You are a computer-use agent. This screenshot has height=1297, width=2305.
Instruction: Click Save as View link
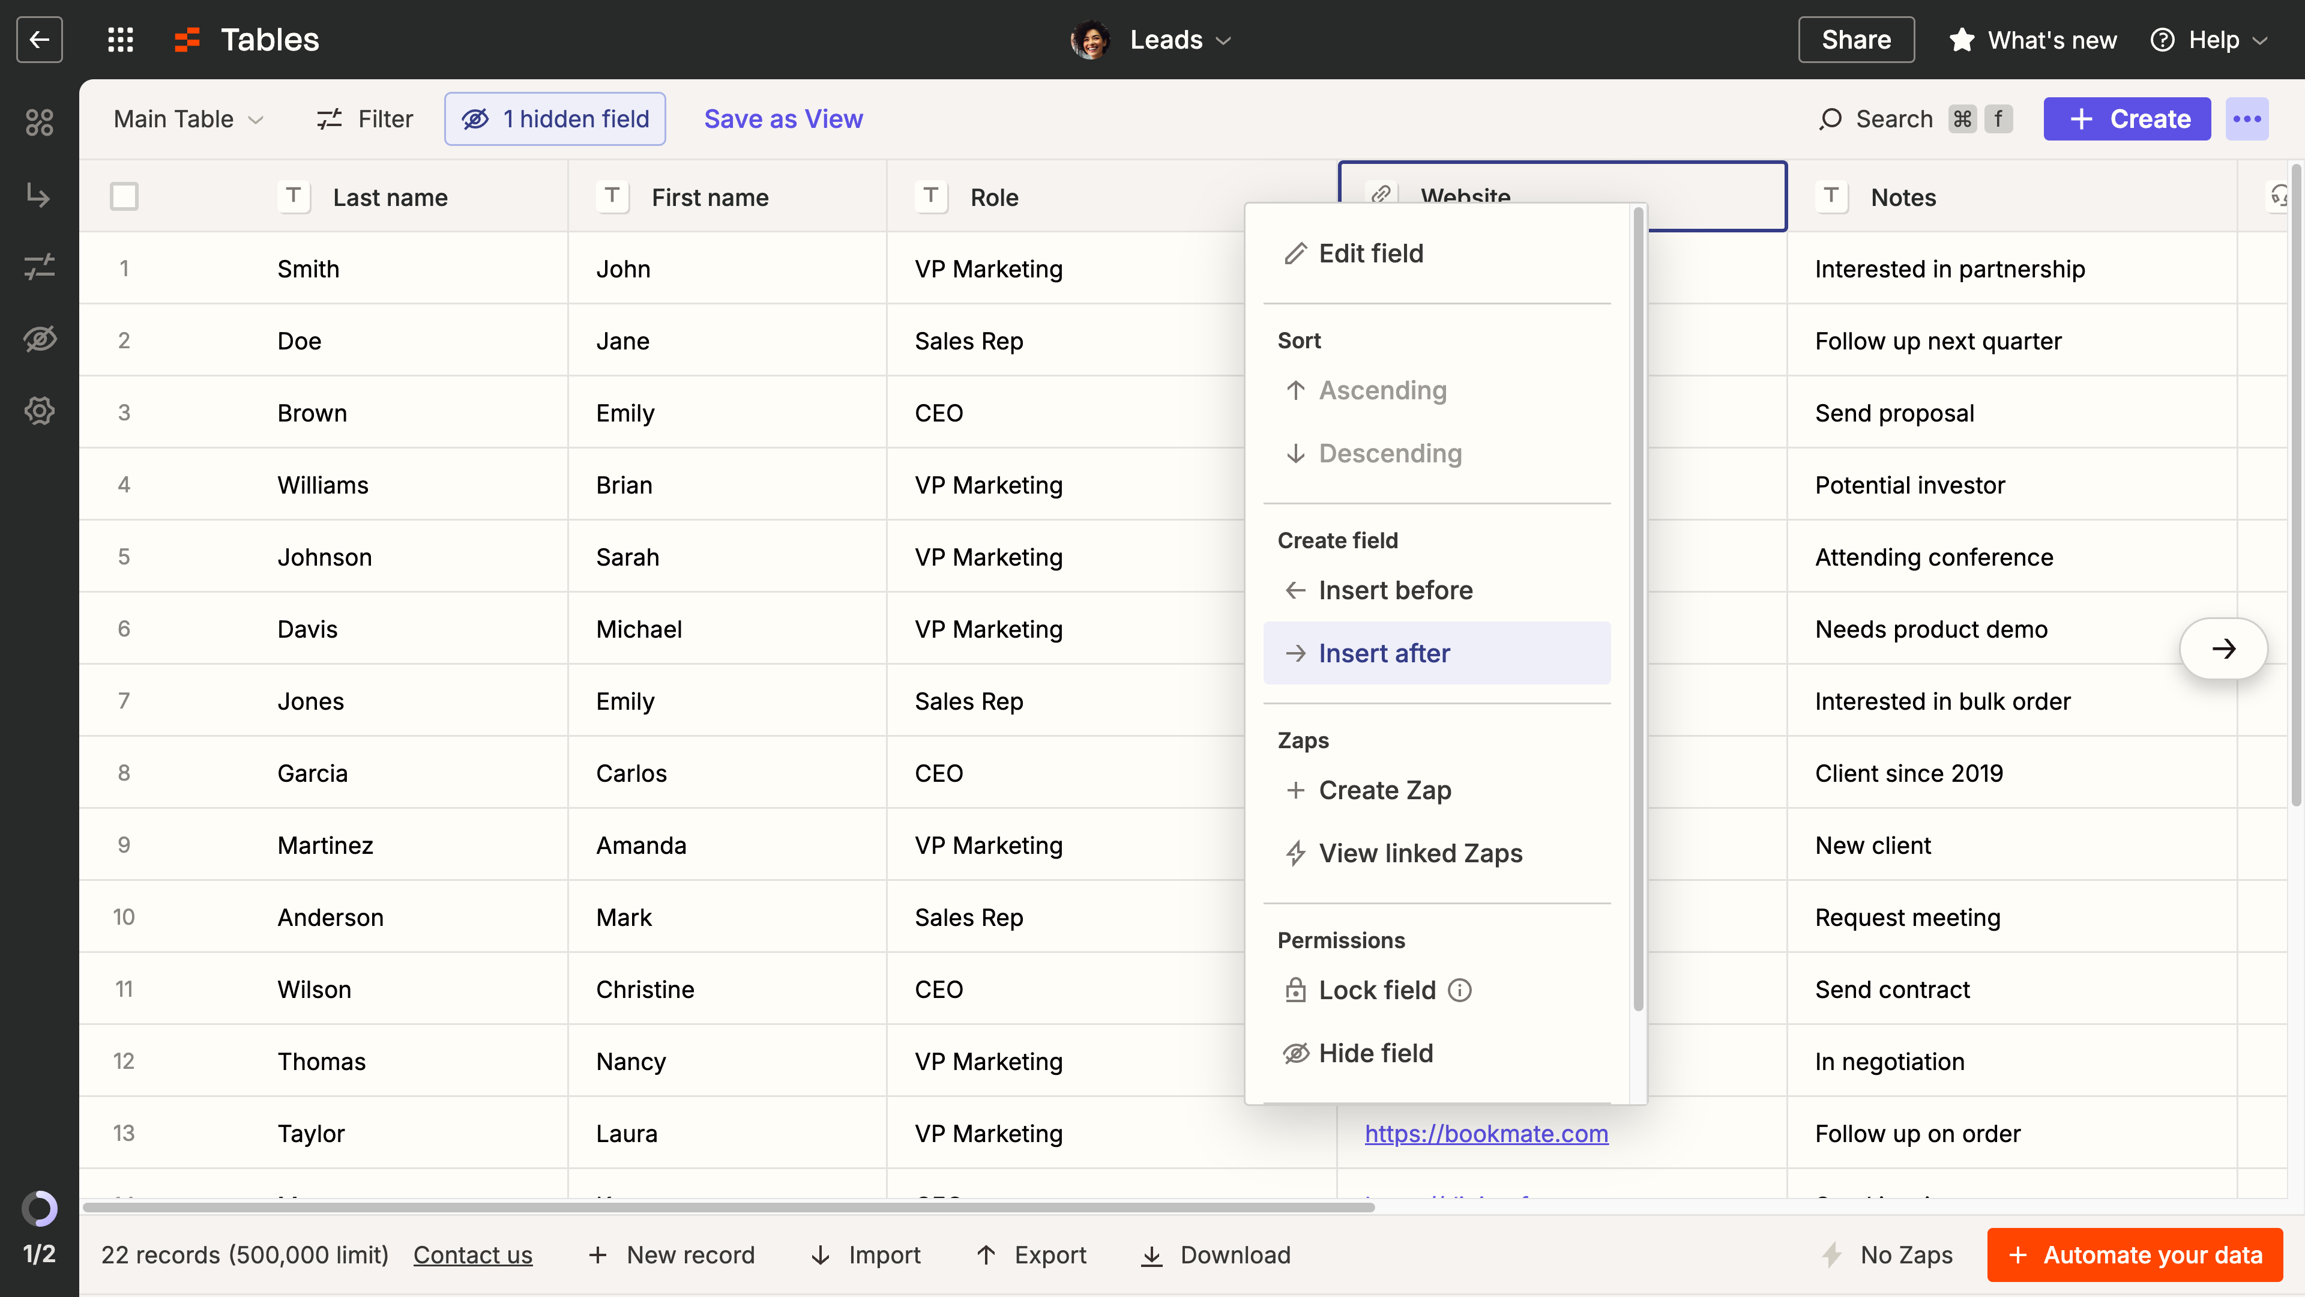pyautogui.click(x=783, y=119)
